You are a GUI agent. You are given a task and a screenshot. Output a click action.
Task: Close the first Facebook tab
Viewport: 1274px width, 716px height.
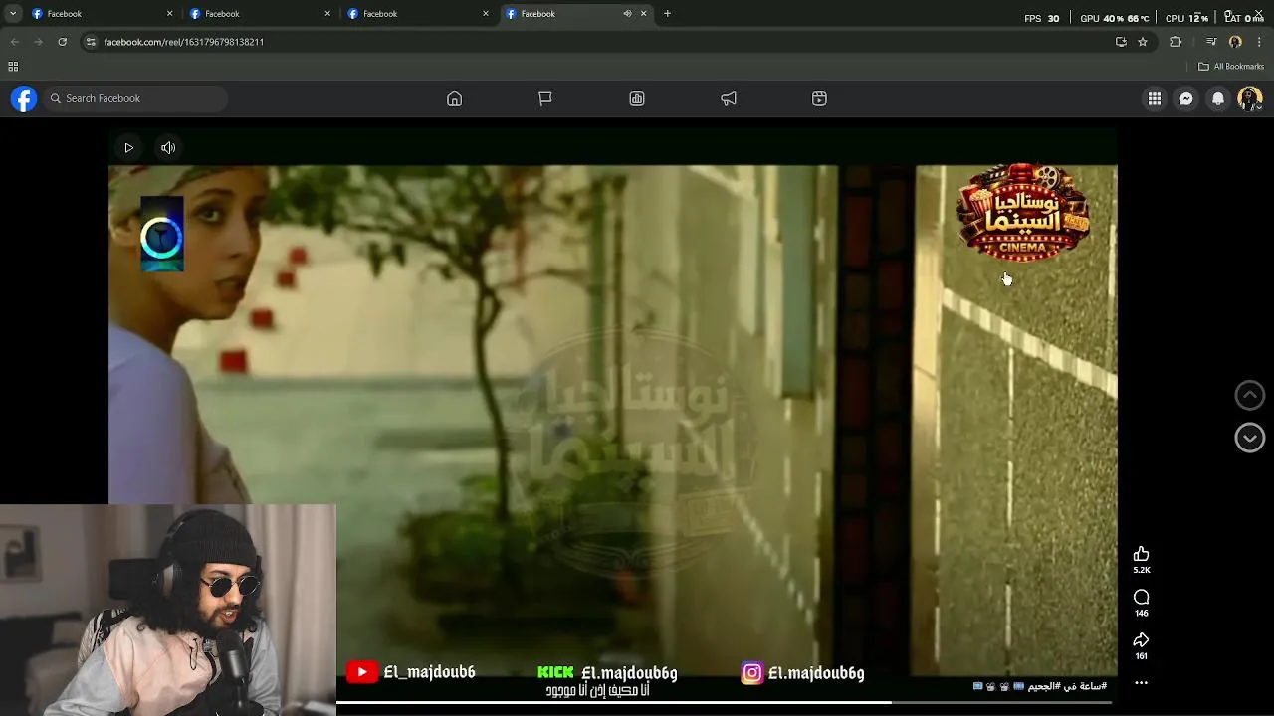pos(169,14)
